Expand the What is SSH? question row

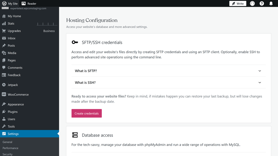click(169, 83)
